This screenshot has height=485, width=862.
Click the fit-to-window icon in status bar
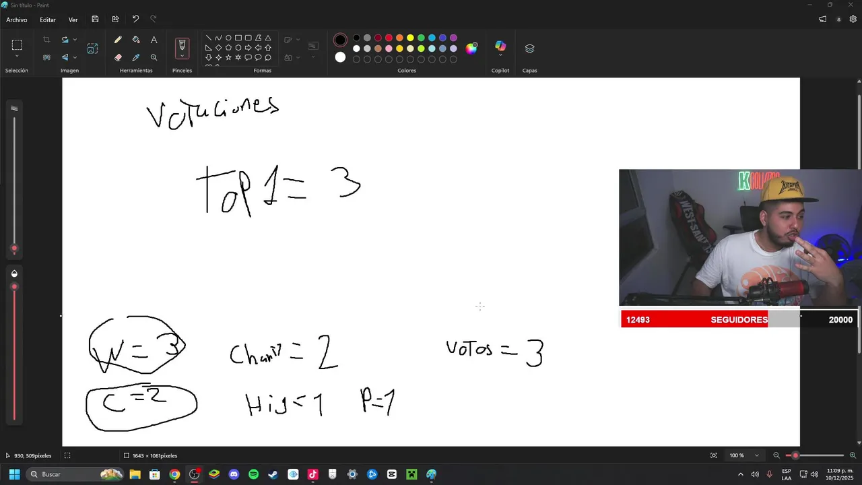(x=714, y=455)
